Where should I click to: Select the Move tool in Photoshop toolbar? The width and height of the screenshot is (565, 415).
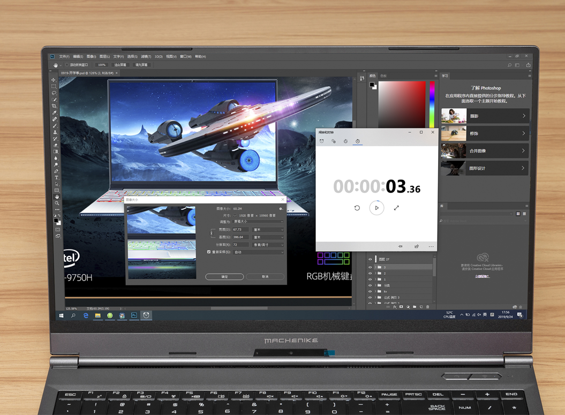tap(54, 80)
